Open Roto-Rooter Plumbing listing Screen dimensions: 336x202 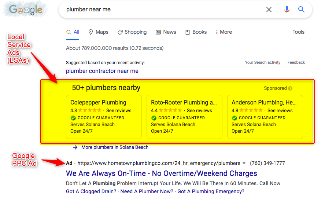pos(184,103)
